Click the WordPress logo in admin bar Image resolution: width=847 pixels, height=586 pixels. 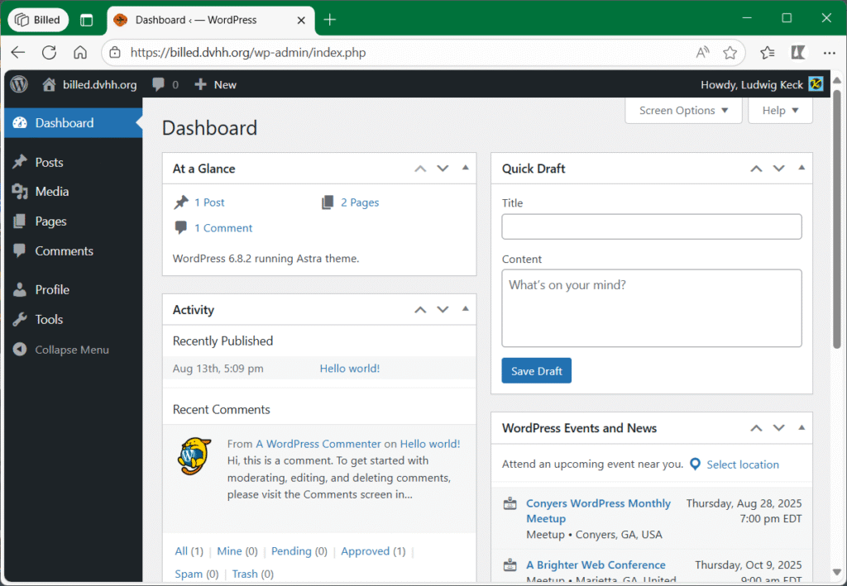click(x=19, y=84)
